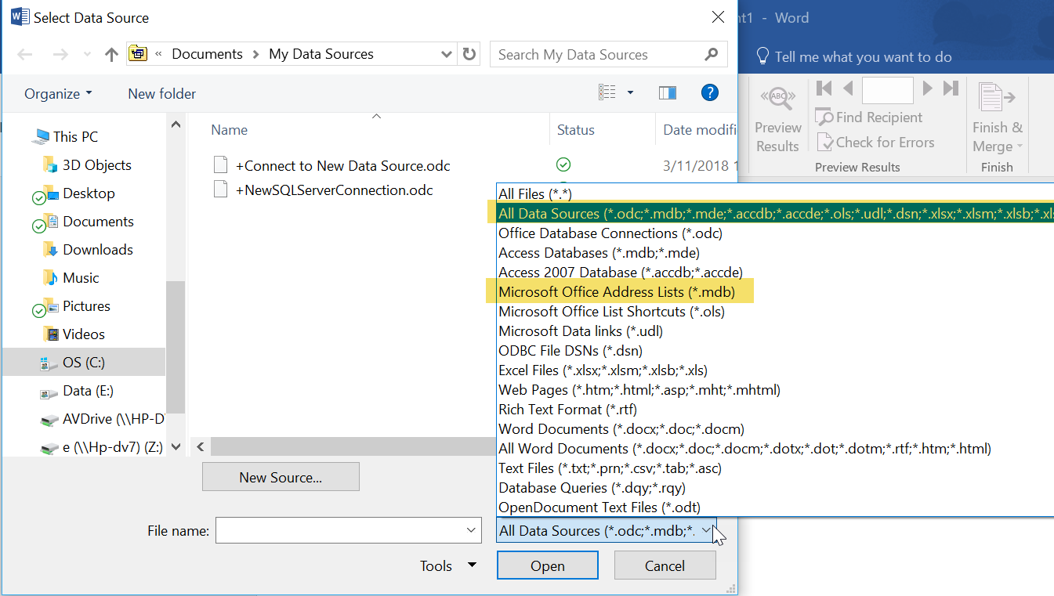Refresh the My Data Sources folder
Image resolution: width=1054 pixels, height=596 pixels.
[x=469, y=54]
